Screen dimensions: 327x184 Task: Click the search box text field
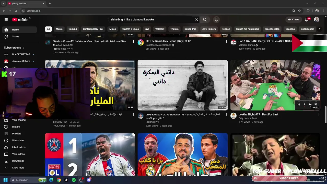(152, 19)
